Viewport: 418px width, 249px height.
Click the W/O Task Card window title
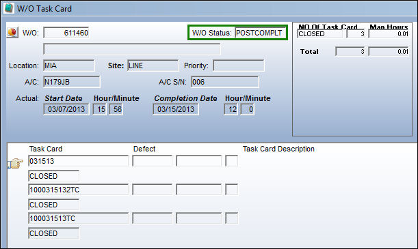[x=44, y=9]
